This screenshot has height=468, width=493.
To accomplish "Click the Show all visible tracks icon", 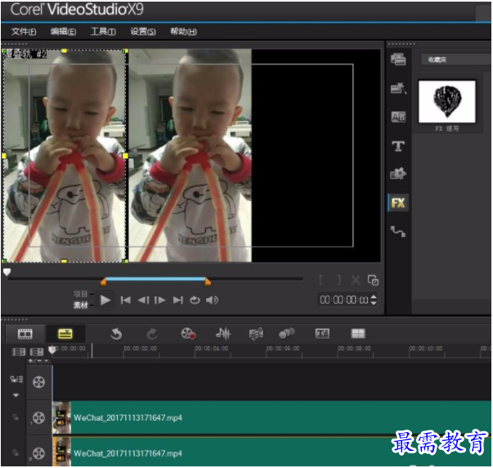I will (19, 352).
